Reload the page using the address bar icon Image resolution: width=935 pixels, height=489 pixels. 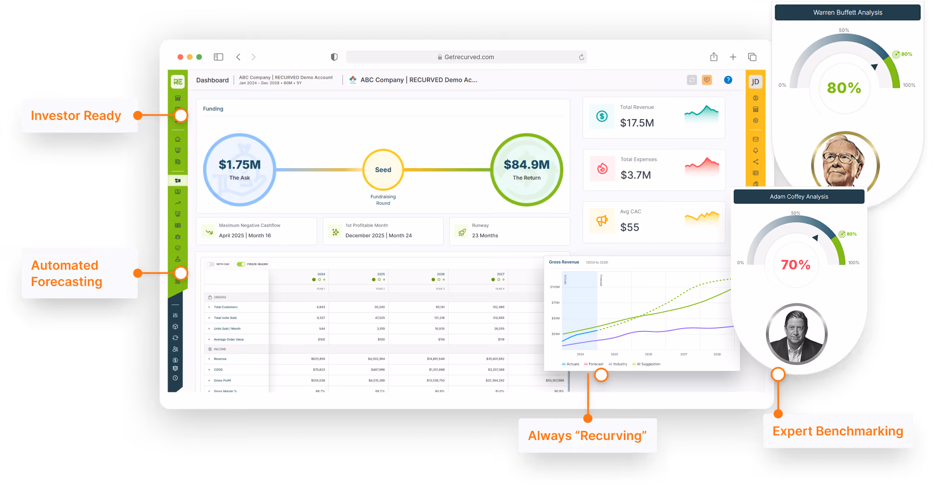(x=581, y=57)
